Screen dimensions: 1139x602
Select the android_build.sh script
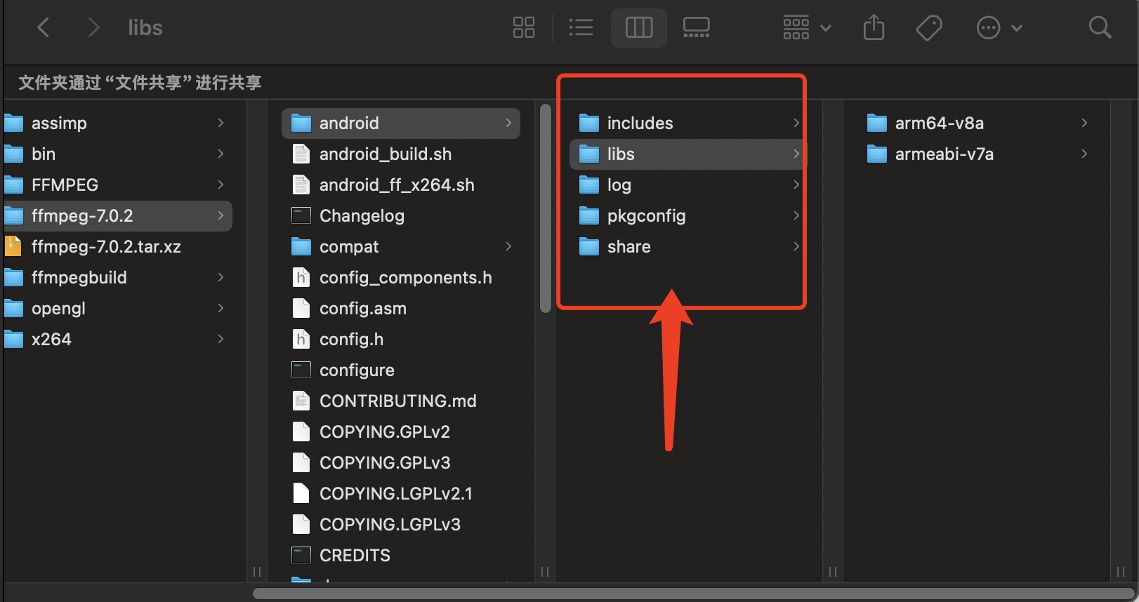pyautogui.click(x=401, y=154)
